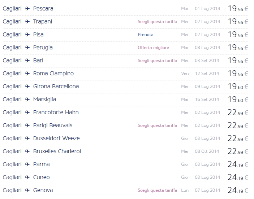254x199 pixels.
Task: Open the Cagliari to Marsiglia route
Action: (44, 99)
